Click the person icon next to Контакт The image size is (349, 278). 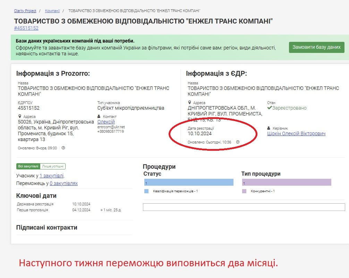(x=99, y=117)
